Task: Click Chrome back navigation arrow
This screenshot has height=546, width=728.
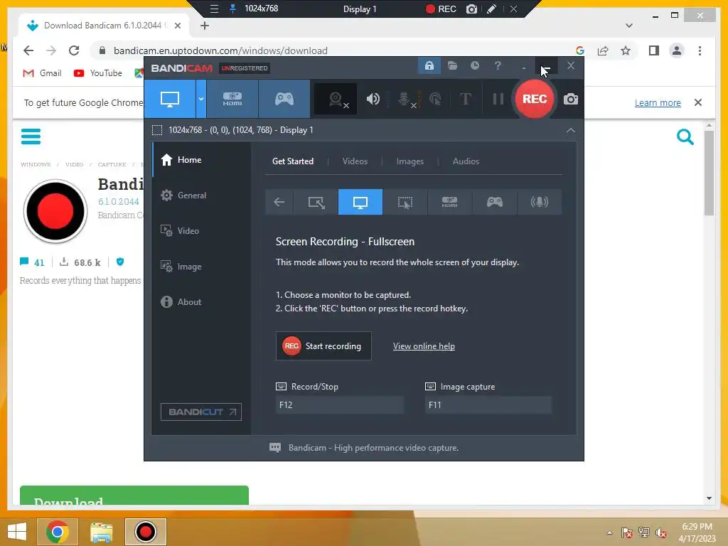Action: tap(28, 50)
